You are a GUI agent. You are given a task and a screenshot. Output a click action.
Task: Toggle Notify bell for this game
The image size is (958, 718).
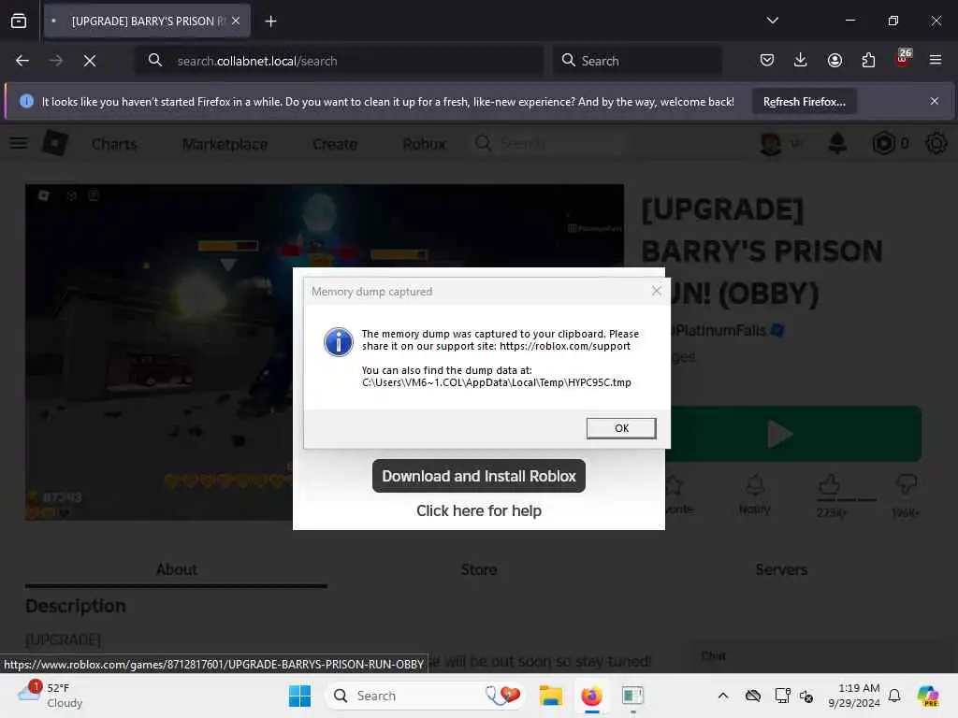point(755,494)
